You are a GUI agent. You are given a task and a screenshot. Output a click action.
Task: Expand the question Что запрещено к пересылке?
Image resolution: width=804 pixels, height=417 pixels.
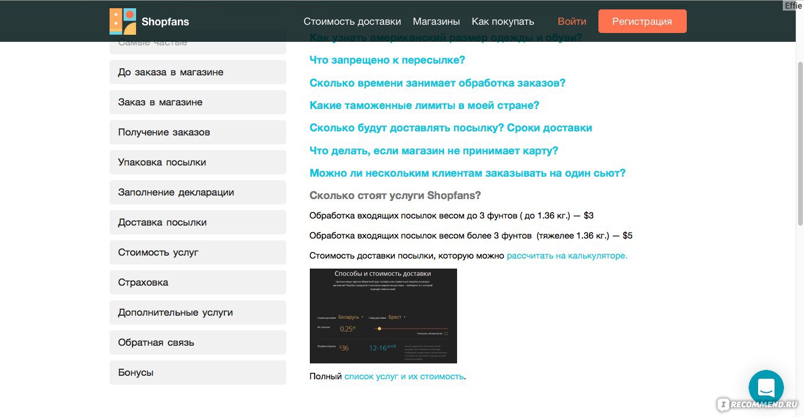coord(388,60)
